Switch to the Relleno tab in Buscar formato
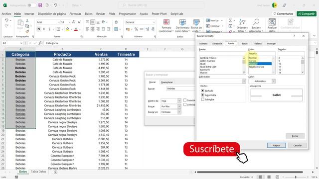Image resolution: width=319 pixels, height=179 pixels. tap(258, 44)
